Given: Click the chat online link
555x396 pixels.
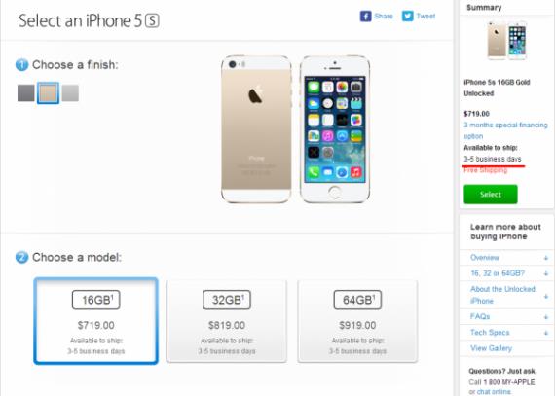Looking at the screenshot, I should [494, 392].
